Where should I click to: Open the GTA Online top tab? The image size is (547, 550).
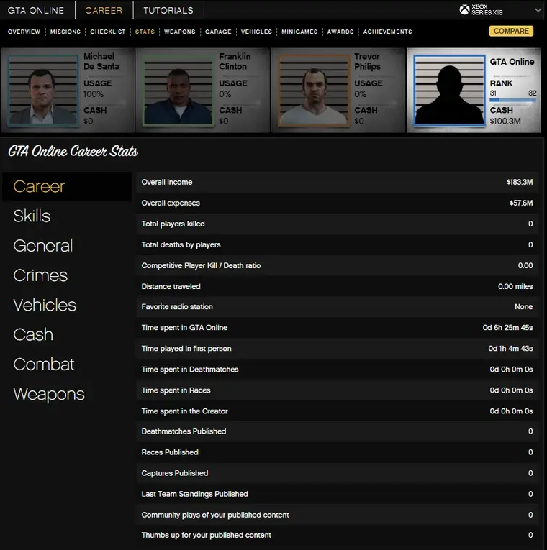point(36,11)
